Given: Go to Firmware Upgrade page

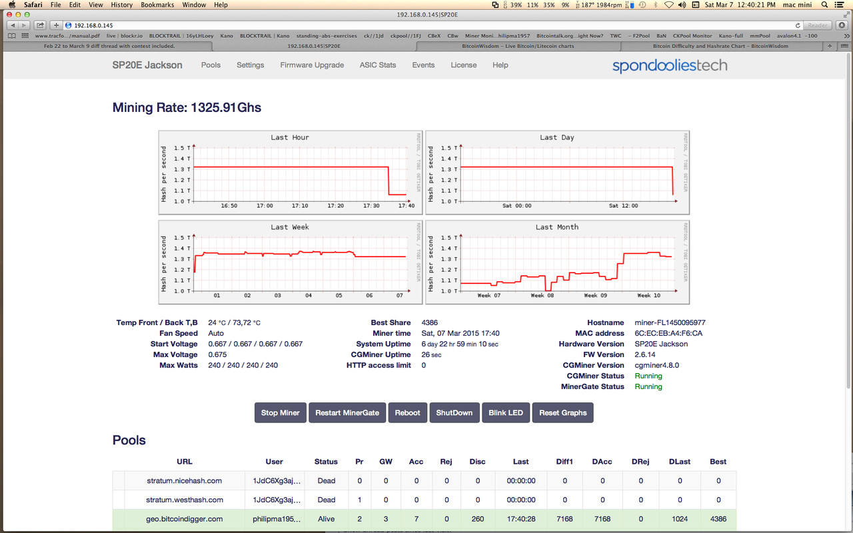Looking at the screenshot, I should [x=312, y=65].
